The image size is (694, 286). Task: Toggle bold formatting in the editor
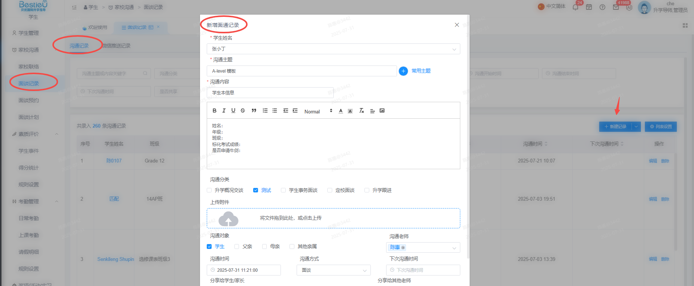[214, 111]
